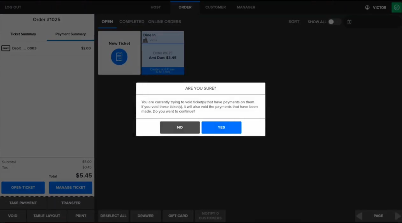Select the Host menu item

coord(156,7)
